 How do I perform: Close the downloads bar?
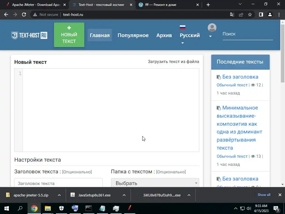[280, 195]
